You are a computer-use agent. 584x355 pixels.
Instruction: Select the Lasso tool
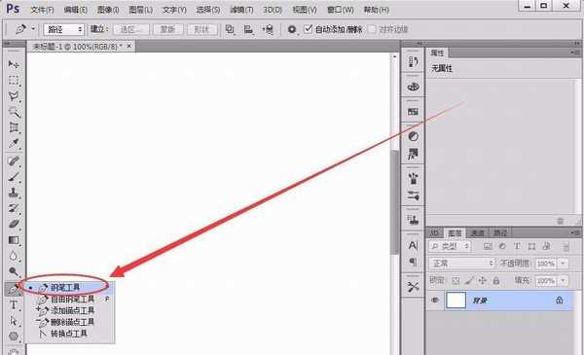pos(14,96)
